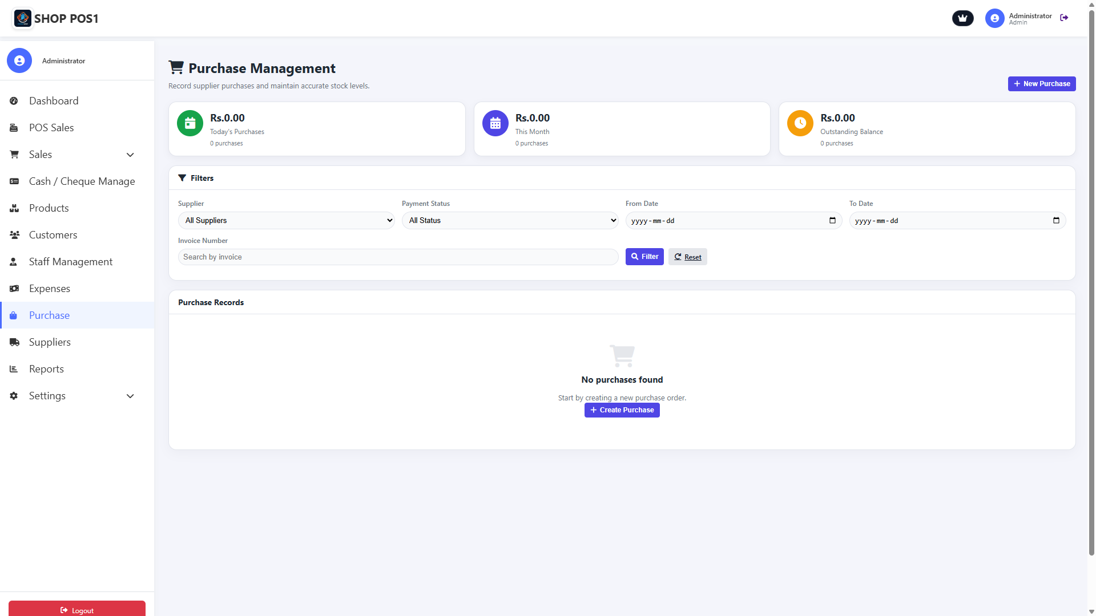Go to Dashboard in the sidebar

(x=54, y=101)
